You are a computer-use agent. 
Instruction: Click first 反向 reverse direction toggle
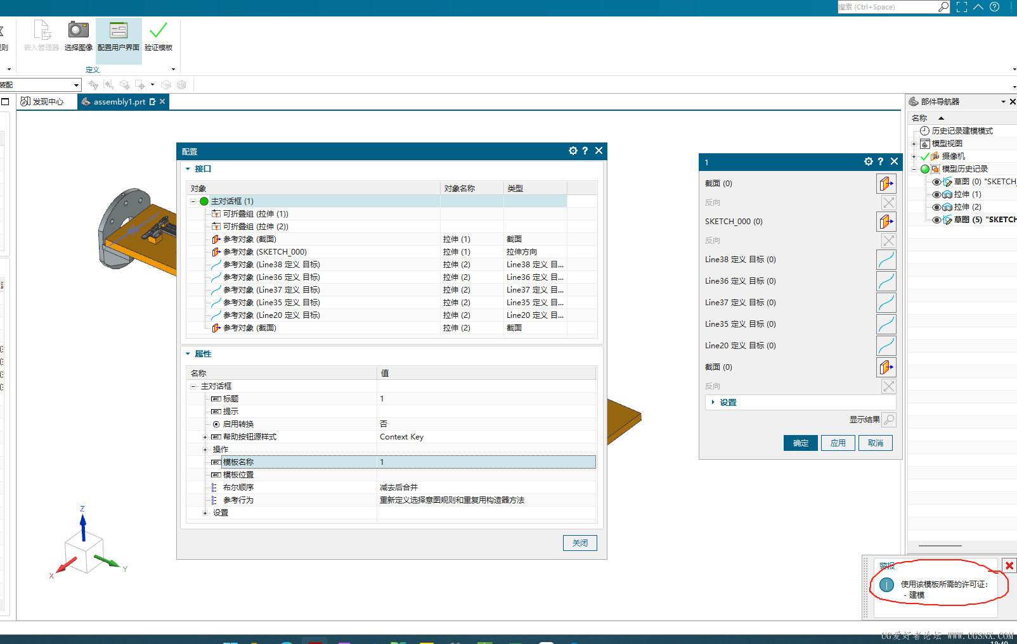point(889,203)
